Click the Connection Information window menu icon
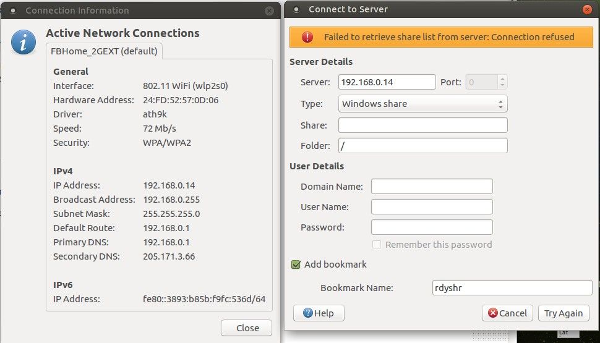 (x=13, y=11)
